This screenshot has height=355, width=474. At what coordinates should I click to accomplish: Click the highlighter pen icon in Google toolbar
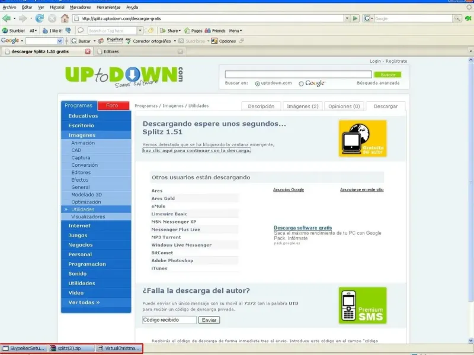(241, 41)
